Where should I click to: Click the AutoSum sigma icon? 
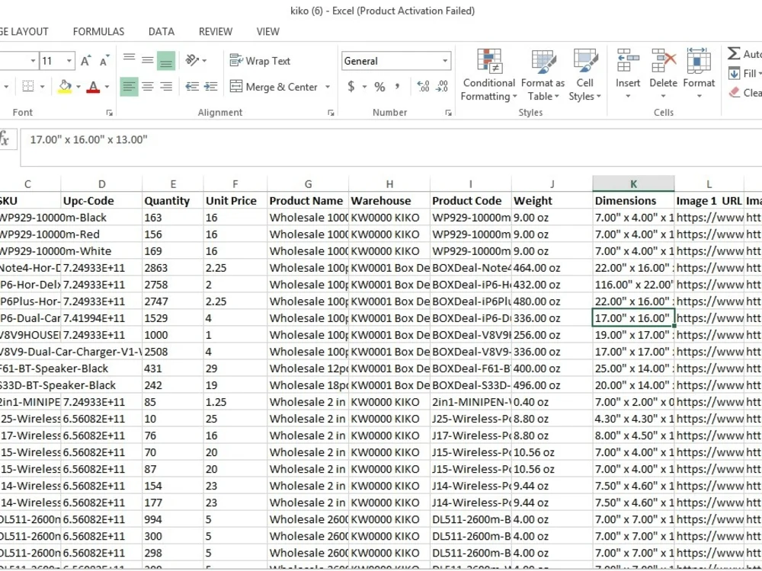[734, 53]
